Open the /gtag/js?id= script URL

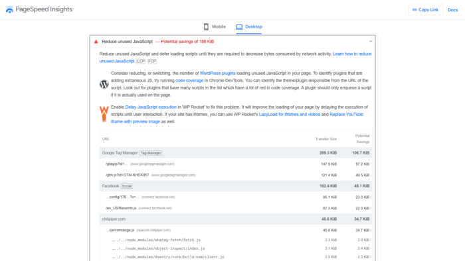pyautogui.click(x=116, y=164)
